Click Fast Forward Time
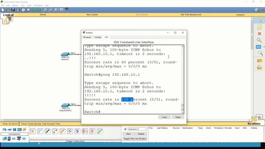This screenshot has width=265, height=149. pyautogui.click(x=51, y=124)
